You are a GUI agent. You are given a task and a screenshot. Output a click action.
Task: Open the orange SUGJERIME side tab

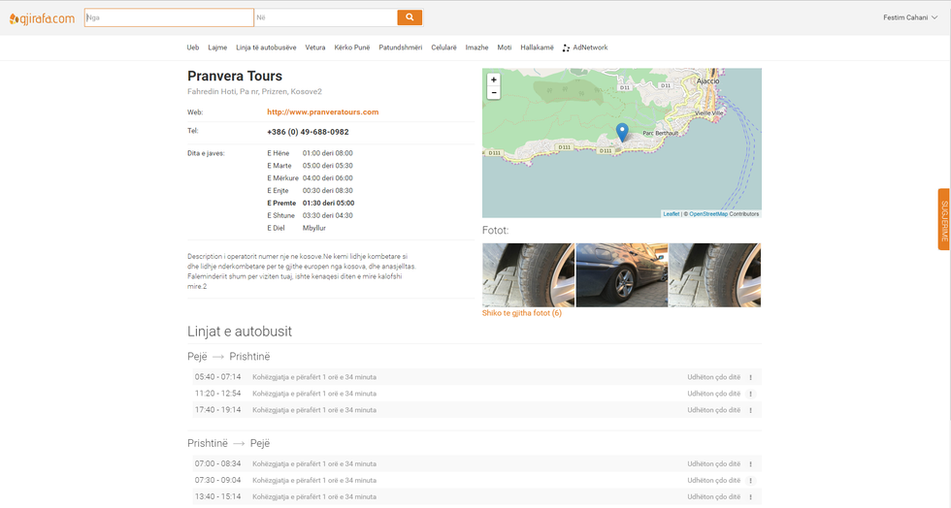(x=943, y=219)
